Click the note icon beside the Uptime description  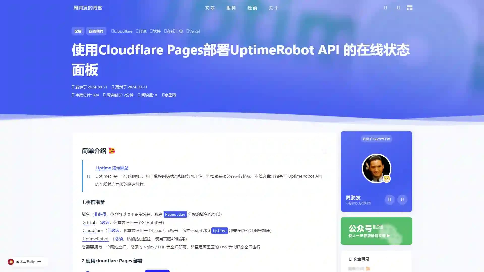(x=89, y=176)
